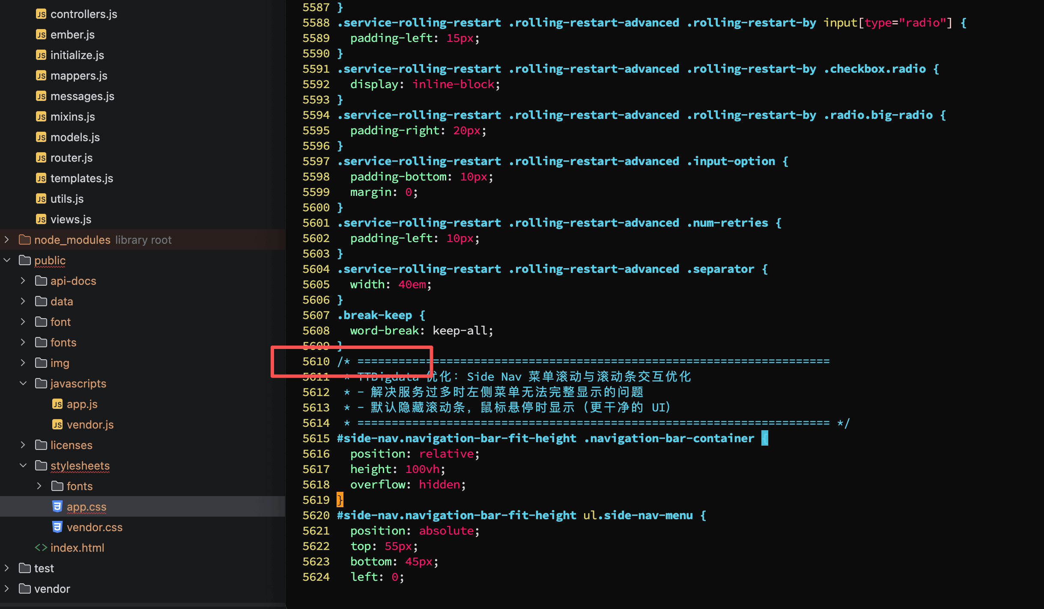Select templates.js in the file tree
The height and width of the screenshot is (609, 1044).
coord(81,178)
